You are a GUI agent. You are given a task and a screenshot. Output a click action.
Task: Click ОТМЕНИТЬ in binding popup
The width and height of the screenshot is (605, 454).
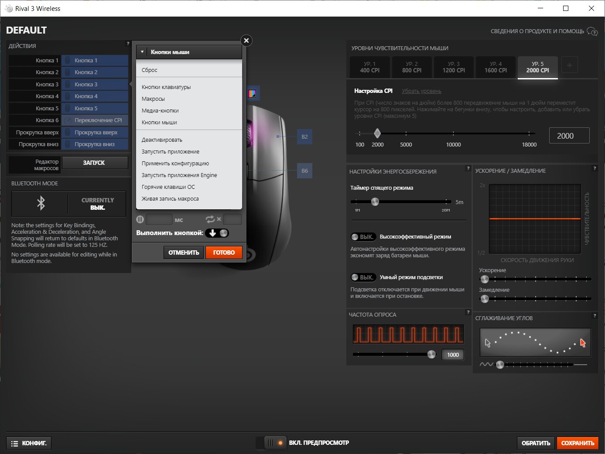(184, 253)
